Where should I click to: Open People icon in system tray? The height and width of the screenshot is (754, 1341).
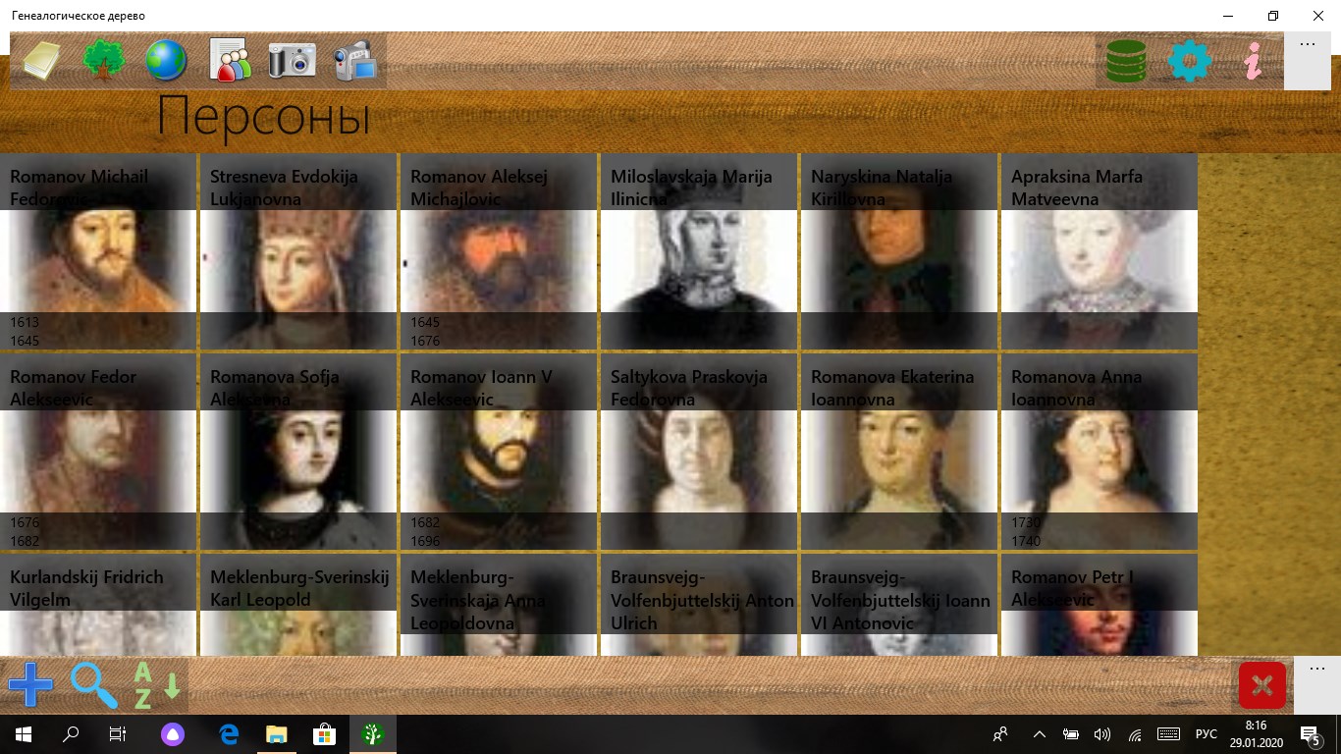1000,734
